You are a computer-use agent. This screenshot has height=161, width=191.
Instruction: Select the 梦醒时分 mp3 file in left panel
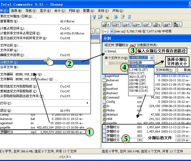coord(8,132)
